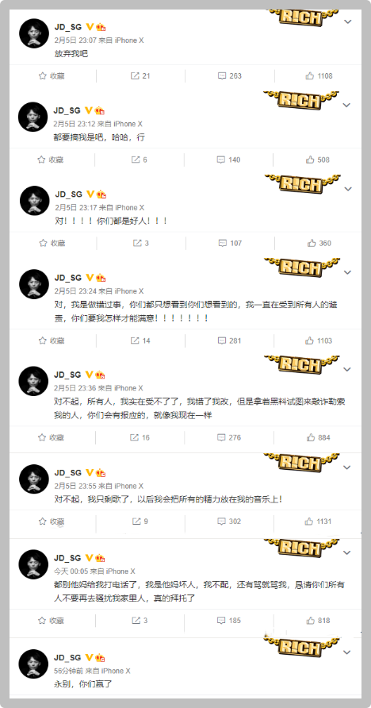Open JD_SG username link on first post
Screen dimensions: 371x708
coord(67,27)
